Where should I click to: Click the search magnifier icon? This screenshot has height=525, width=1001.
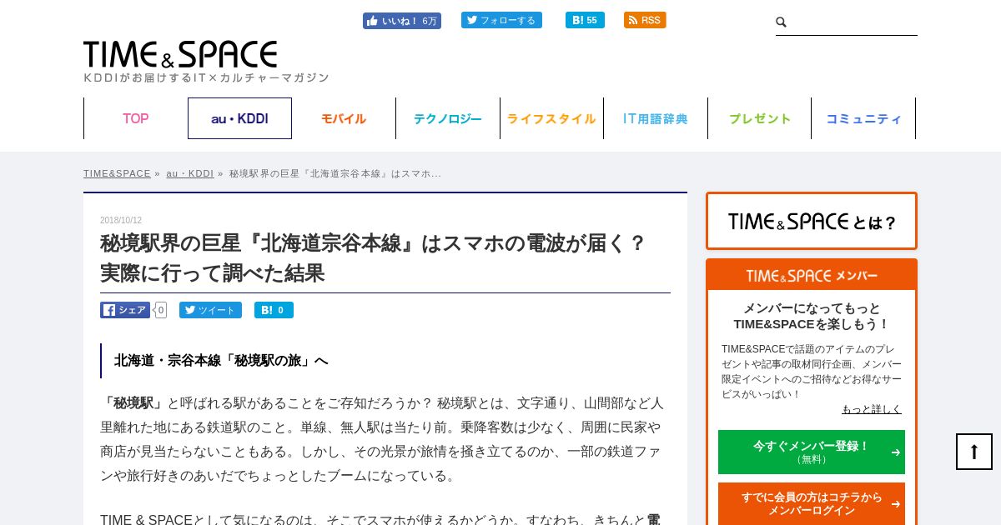pyautogui.click(x=782, y=22)
